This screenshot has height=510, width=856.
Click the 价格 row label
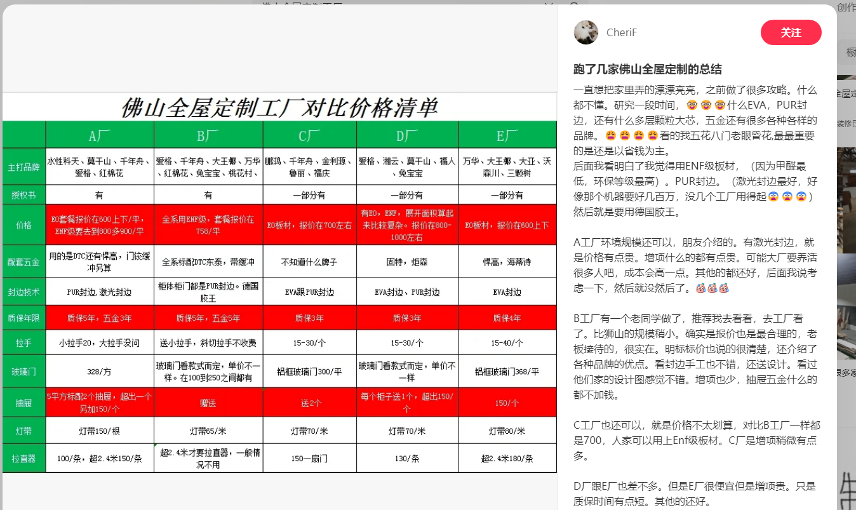point(24,225)
